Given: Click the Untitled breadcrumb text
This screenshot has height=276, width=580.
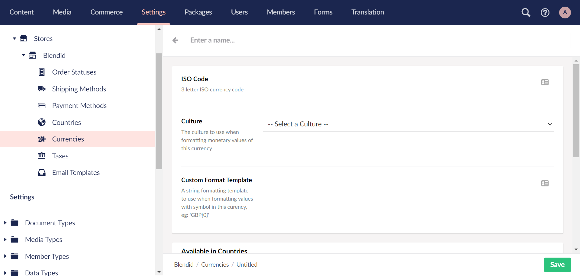Looking at the screenshot, I should coord(247,265).
